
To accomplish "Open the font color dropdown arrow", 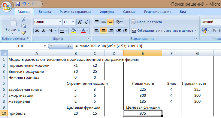I will [88, 31].
